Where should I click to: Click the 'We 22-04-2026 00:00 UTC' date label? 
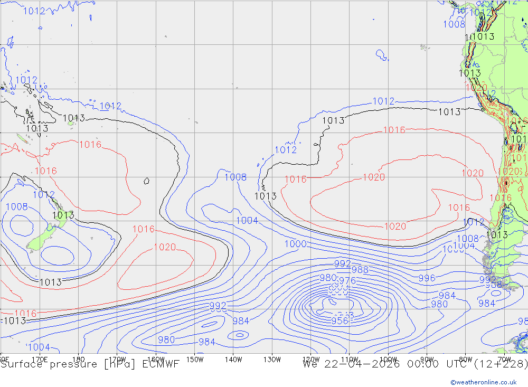click(x=386, y=364)
